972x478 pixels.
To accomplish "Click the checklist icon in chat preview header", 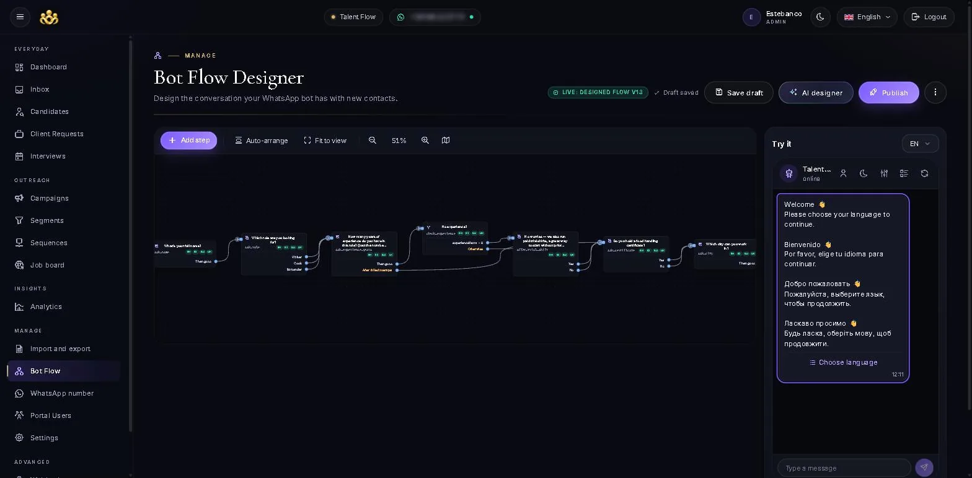I will pos(904,173).
